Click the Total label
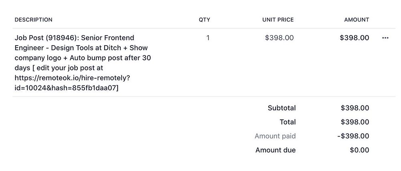Screen dimensions: 401x171 coord(288,122)
